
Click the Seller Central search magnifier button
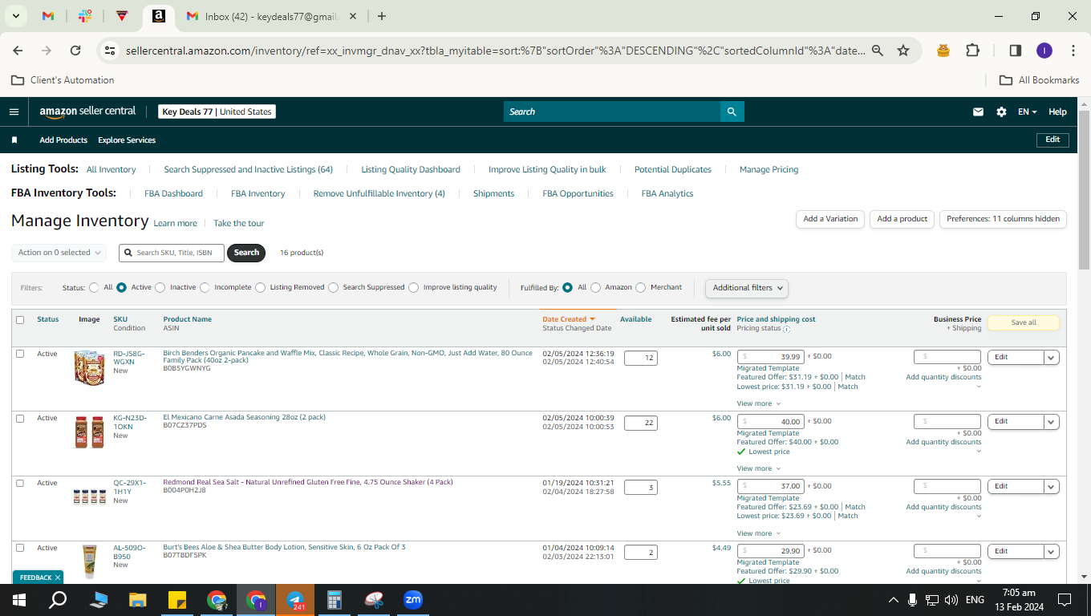point(732,111)
